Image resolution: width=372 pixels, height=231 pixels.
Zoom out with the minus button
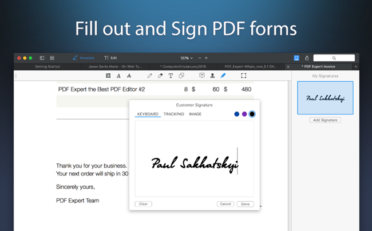coord(200,58)
